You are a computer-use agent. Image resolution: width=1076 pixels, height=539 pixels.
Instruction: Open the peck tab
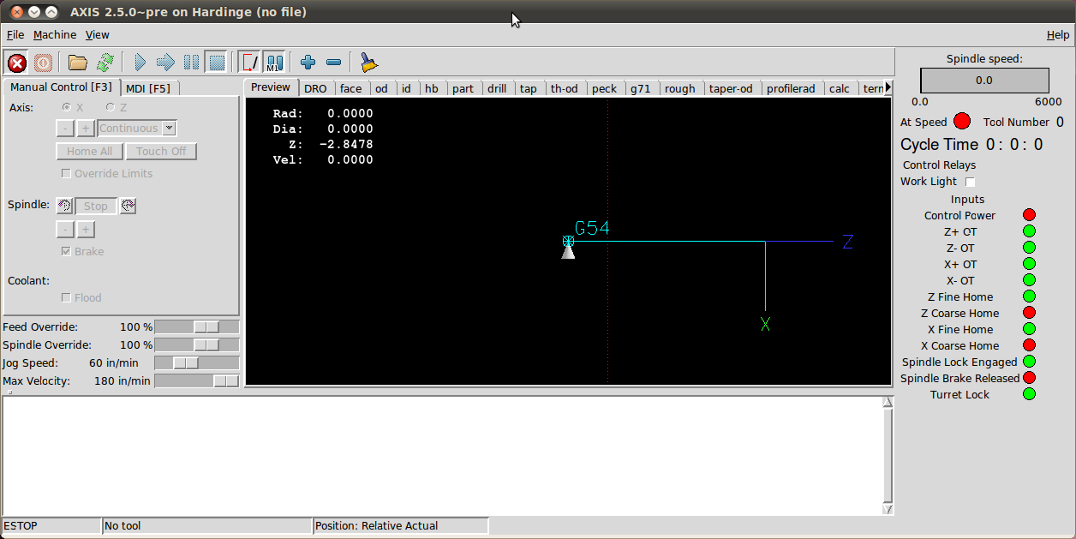pos(605,88)
